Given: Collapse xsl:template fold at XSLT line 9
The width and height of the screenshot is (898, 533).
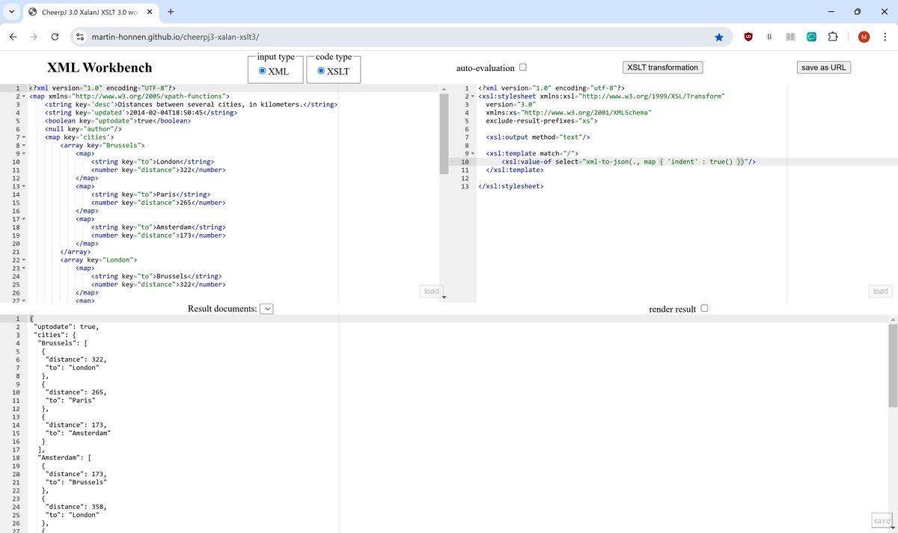Looking at the screenshot, I should (473, 153).
